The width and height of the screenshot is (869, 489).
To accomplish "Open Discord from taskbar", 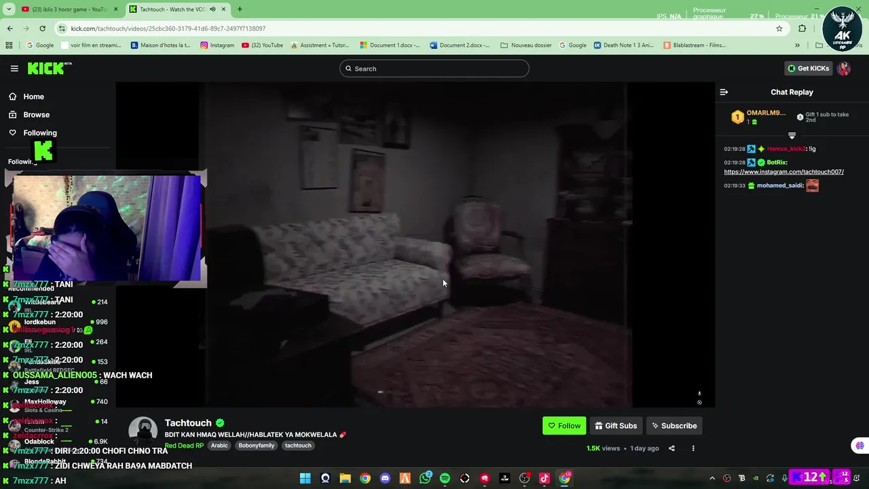I will [x=385, y=479].
